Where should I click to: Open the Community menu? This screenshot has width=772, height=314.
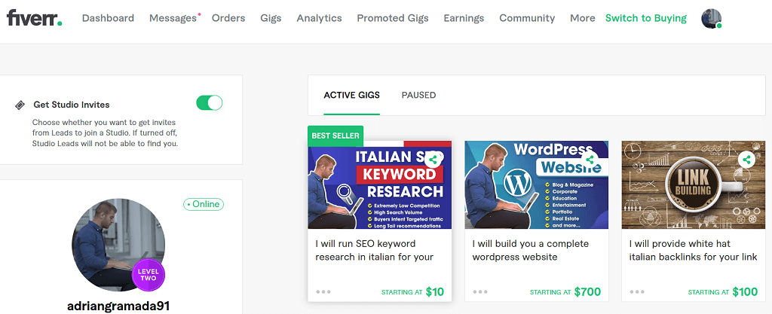tap(527, 18)
